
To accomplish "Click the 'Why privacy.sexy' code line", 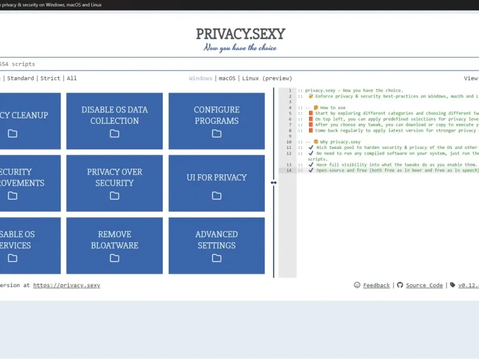I will 329,142.
